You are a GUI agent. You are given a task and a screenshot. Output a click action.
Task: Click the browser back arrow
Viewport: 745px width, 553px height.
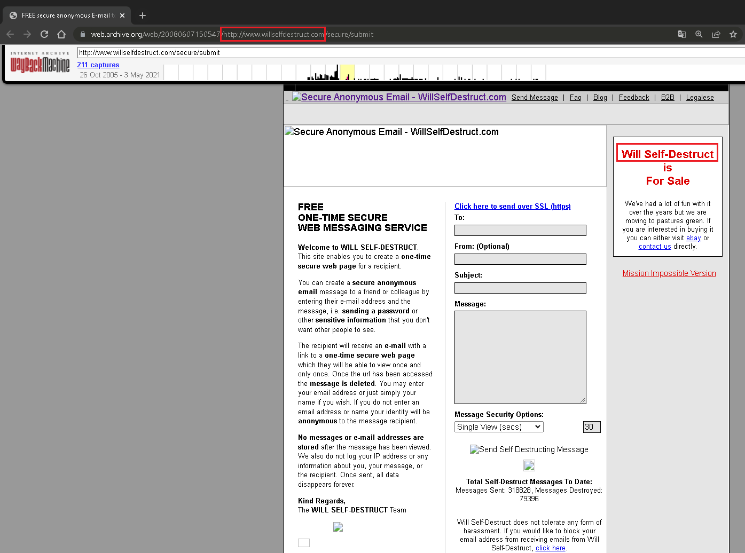[10, 34]
